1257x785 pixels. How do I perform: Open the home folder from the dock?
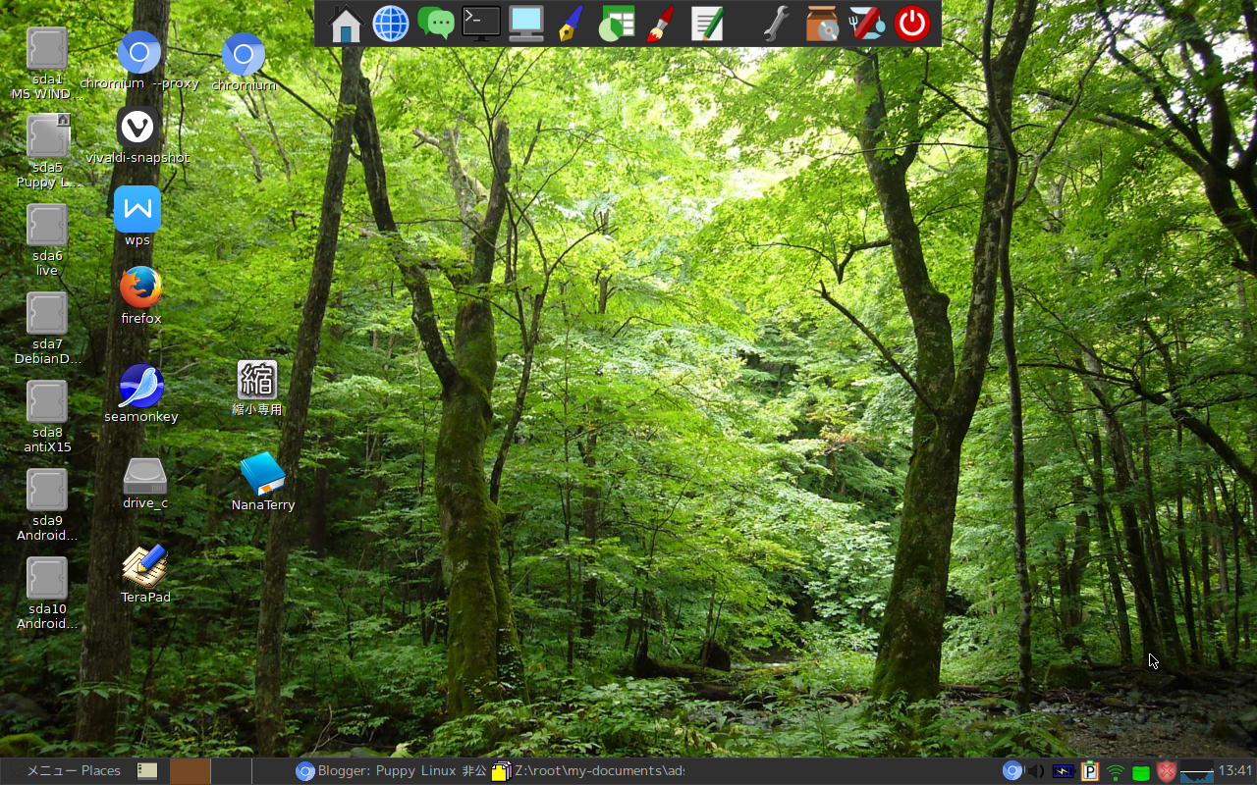pos(345,24)
